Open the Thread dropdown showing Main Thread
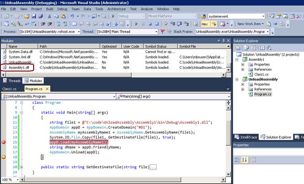Viewport: 304px width, 184px height. (x=156, y=32)
